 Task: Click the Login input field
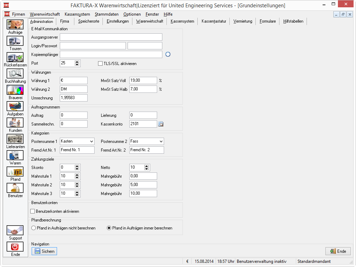click(x=93, y=46)
